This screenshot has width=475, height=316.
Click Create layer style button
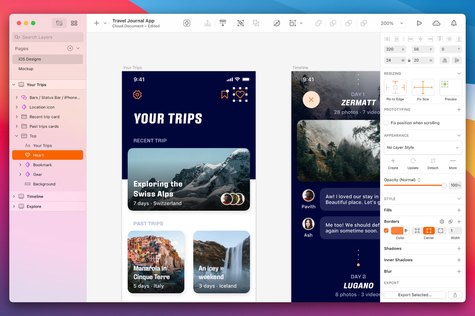tap(393, 164)
